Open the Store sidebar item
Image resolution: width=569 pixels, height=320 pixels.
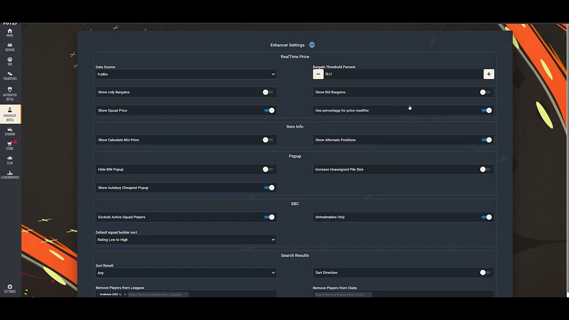[10, 146]
